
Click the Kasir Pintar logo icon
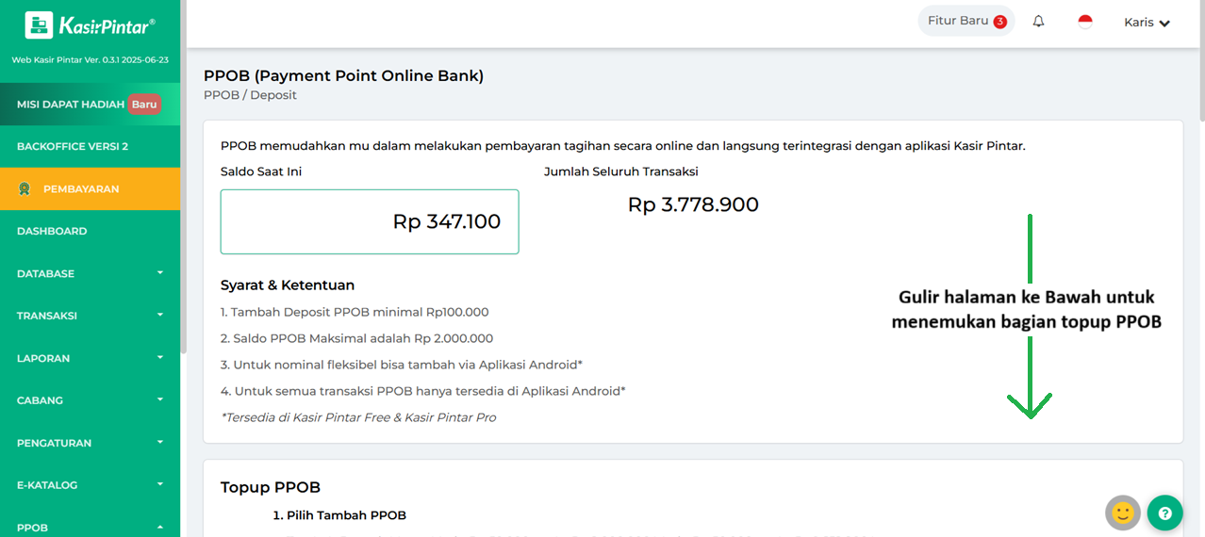coord(39,25)
